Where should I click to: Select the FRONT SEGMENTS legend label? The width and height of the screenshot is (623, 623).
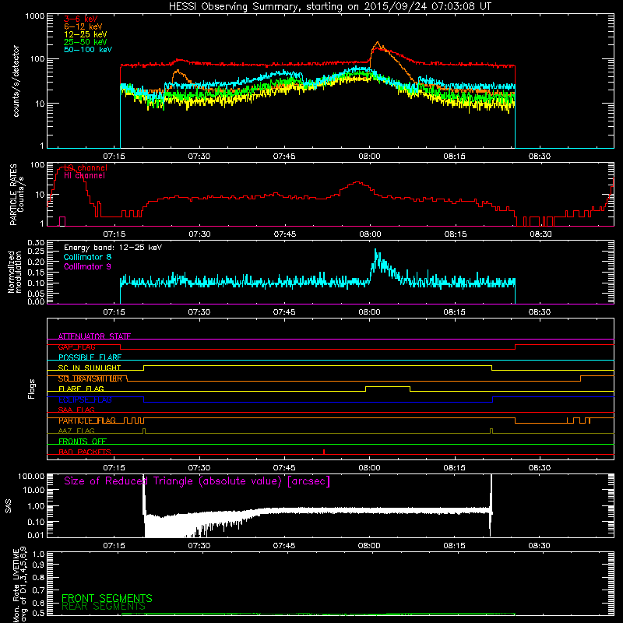pyautogui.click(x=107, y=598)
